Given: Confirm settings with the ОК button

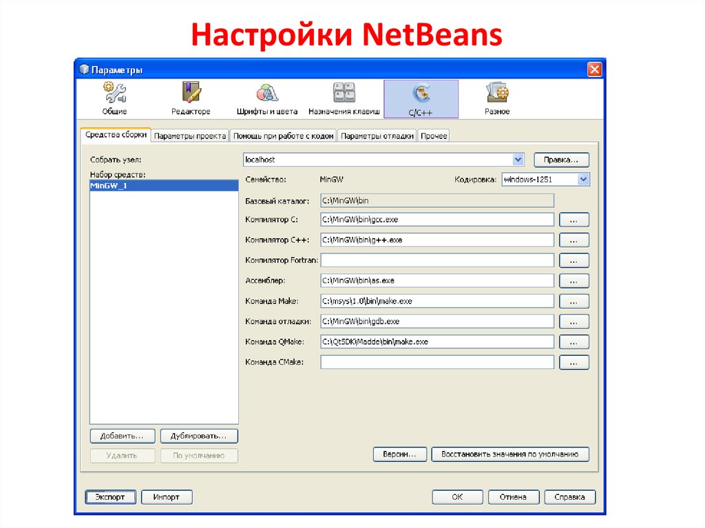Looking at the screenshot, I should pos(457,496).
